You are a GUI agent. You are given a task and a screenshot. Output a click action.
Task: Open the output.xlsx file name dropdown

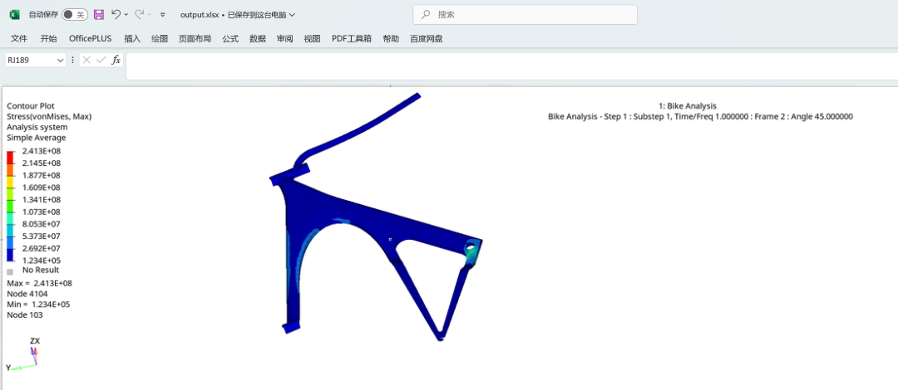[x=291, y=15]
